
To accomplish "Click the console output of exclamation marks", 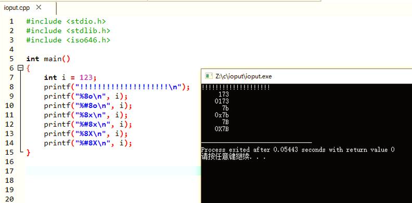I will tap(236, 88).
